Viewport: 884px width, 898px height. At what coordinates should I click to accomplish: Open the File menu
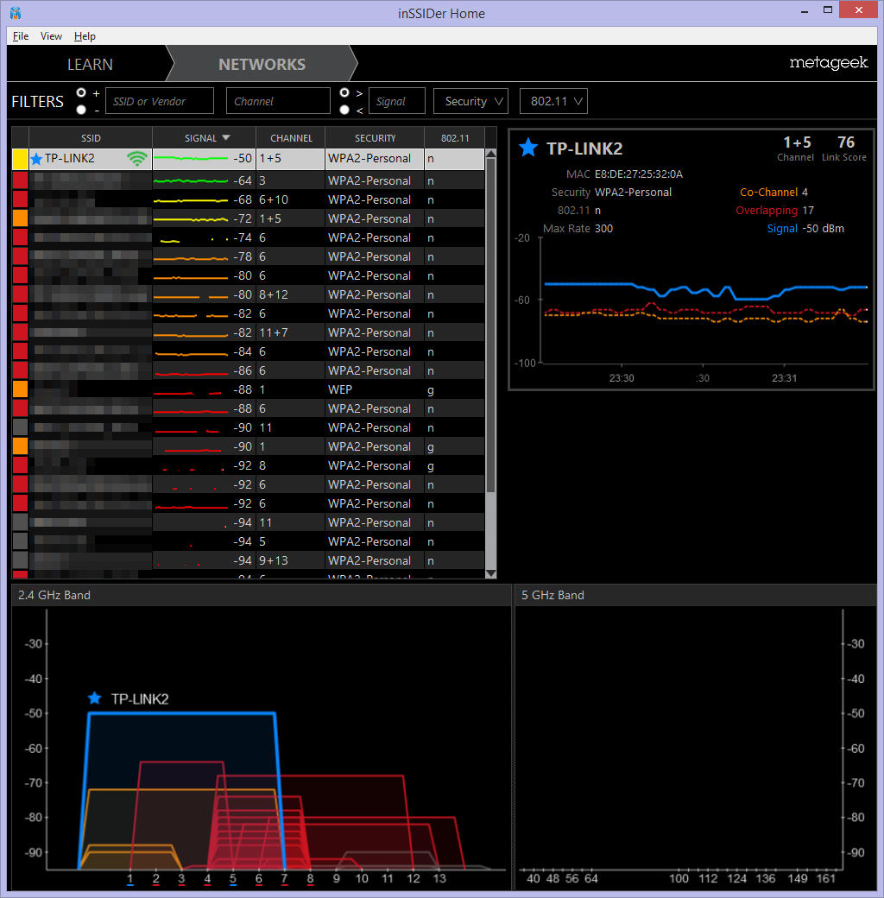pyautogui.click(x=21, y=36)
